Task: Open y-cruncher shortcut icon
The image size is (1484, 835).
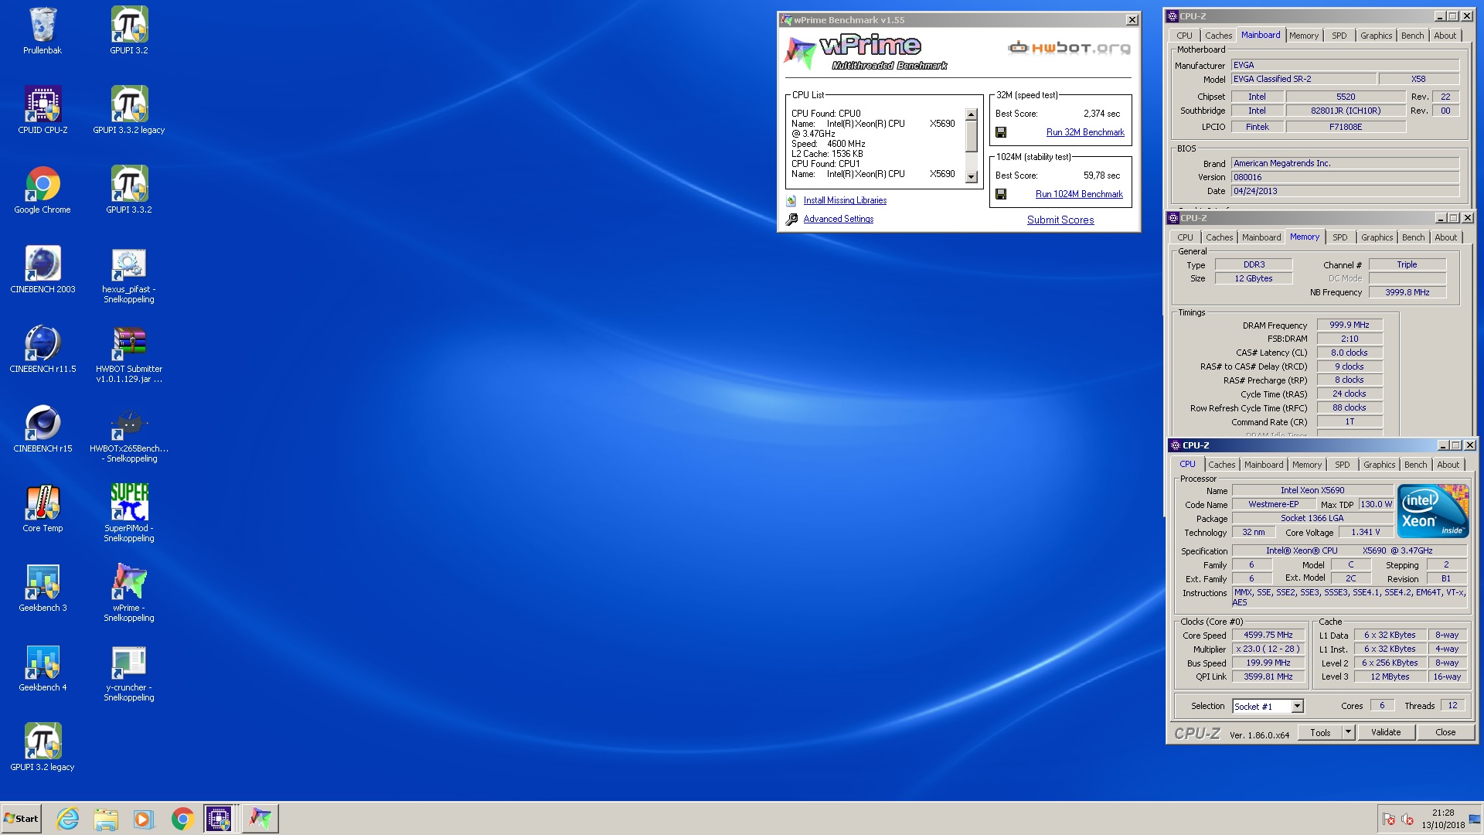Action: [x=129, y=673]
